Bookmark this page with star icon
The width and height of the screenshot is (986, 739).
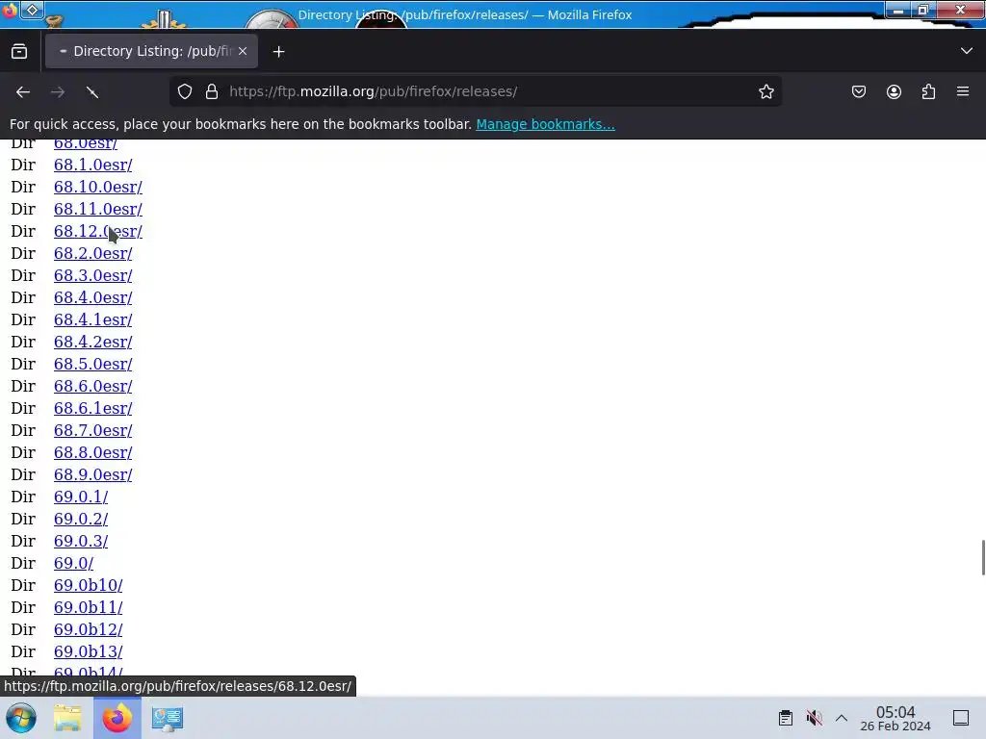click(765, 91)
